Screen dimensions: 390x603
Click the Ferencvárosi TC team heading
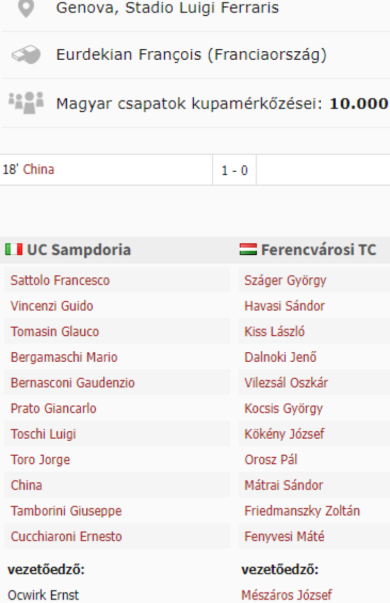[318, 250]
